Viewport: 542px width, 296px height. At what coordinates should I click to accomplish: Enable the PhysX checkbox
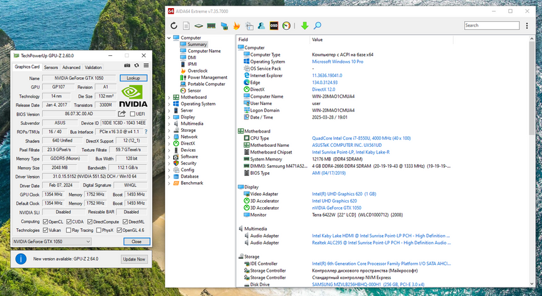point(99,230)
